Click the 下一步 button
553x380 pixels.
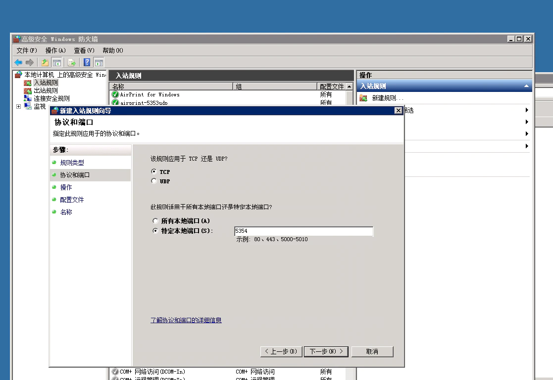click(326, 351)
